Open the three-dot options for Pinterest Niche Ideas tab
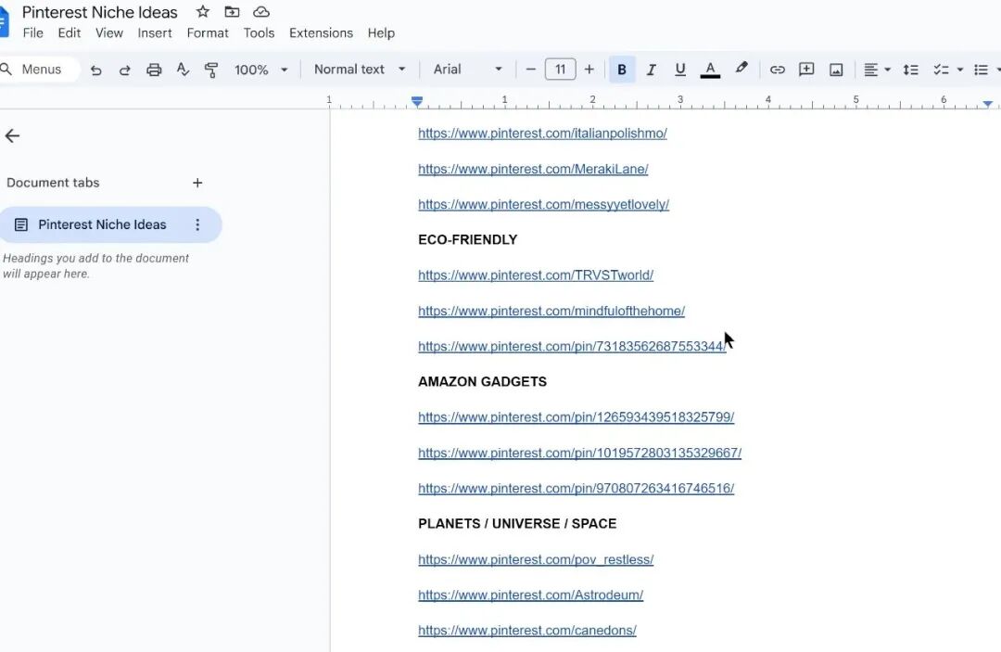The image size is (1001, 652). [x=198, y=224]
